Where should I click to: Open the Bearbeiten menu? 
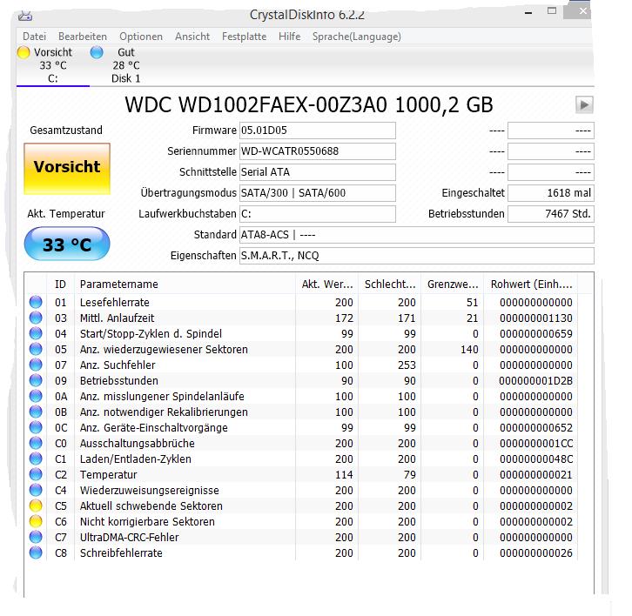(83, 37)
